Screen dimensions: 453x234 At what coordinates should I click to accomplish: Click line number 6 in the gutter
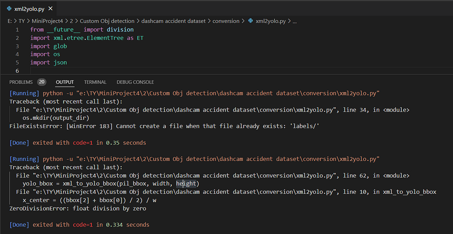[x=17, y=71]
